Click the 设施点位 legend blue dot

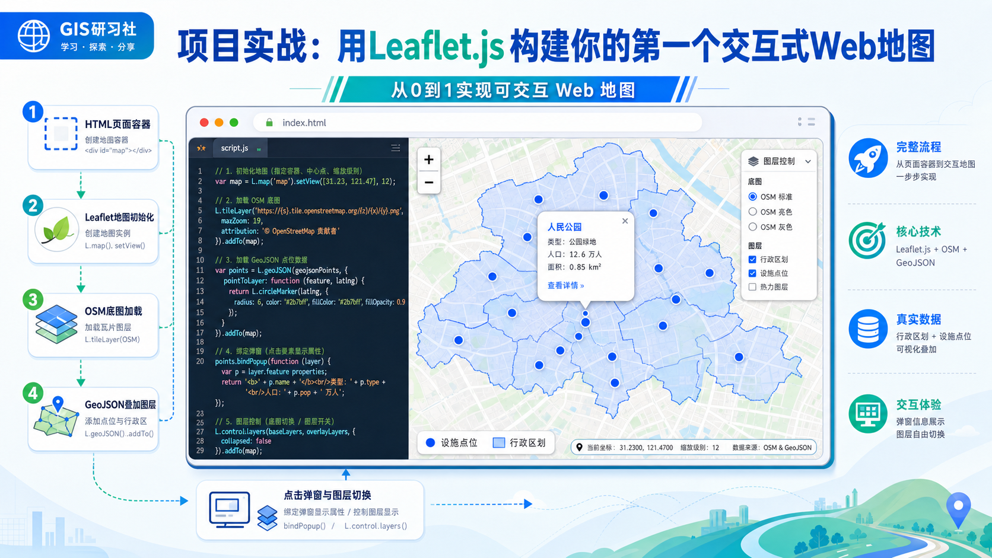pyautogui.click(x=431, y=443)
